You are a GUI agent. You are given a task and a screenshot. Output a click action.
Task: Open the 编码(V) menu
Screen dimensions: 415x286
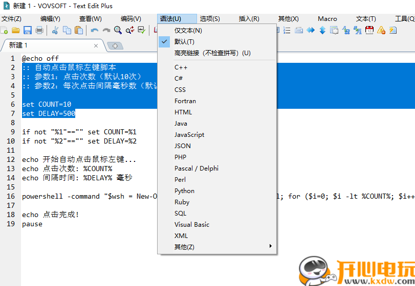(x=131, y=19)
